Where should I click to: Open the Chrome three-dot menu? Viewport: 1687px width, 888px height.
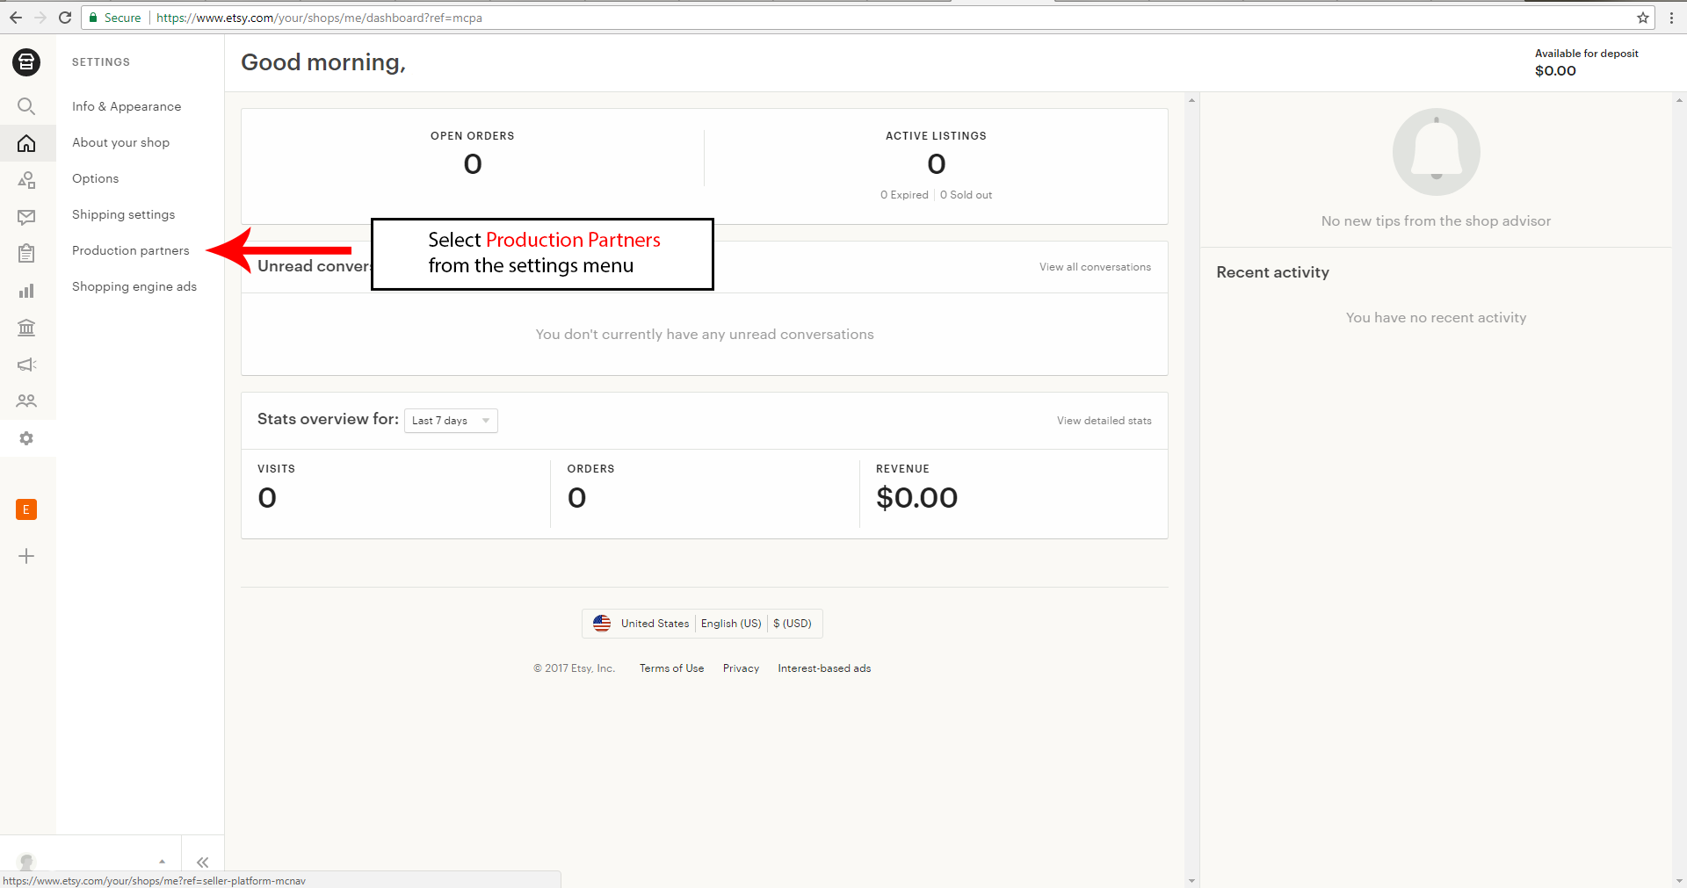[1671, 18]
